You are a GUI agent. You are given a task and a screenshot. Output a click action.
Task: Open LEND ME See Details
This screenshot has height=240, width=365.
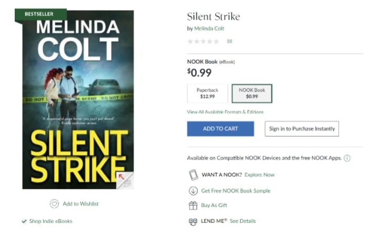click(x=243, y=221)
